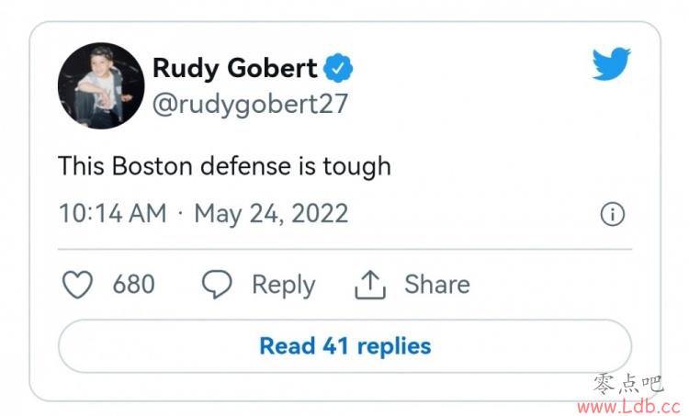Click the May 24, 2022 date

click(x=271, y=214)
